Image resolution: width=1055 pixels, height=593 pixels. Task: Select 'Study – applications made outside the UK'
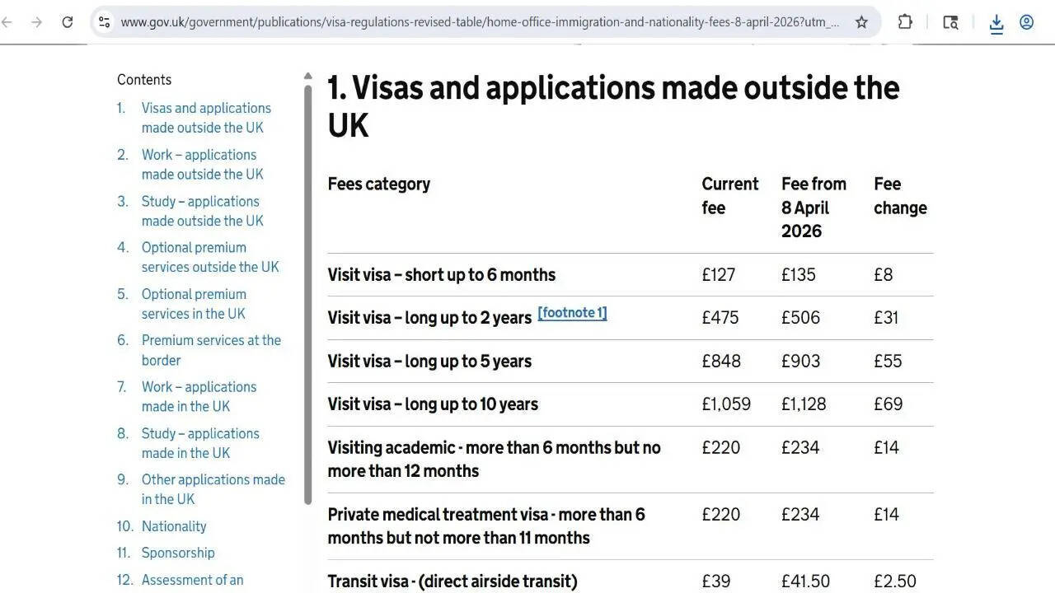(x=202, y=211)
